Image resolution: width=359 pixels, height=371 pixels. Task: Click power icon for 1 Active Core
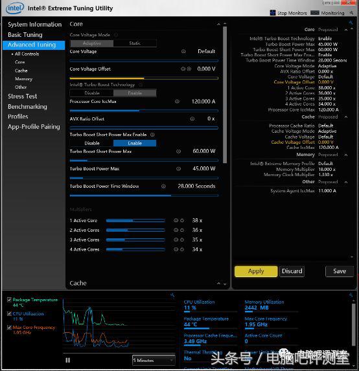pyautogui.click(x=182, y=221)
